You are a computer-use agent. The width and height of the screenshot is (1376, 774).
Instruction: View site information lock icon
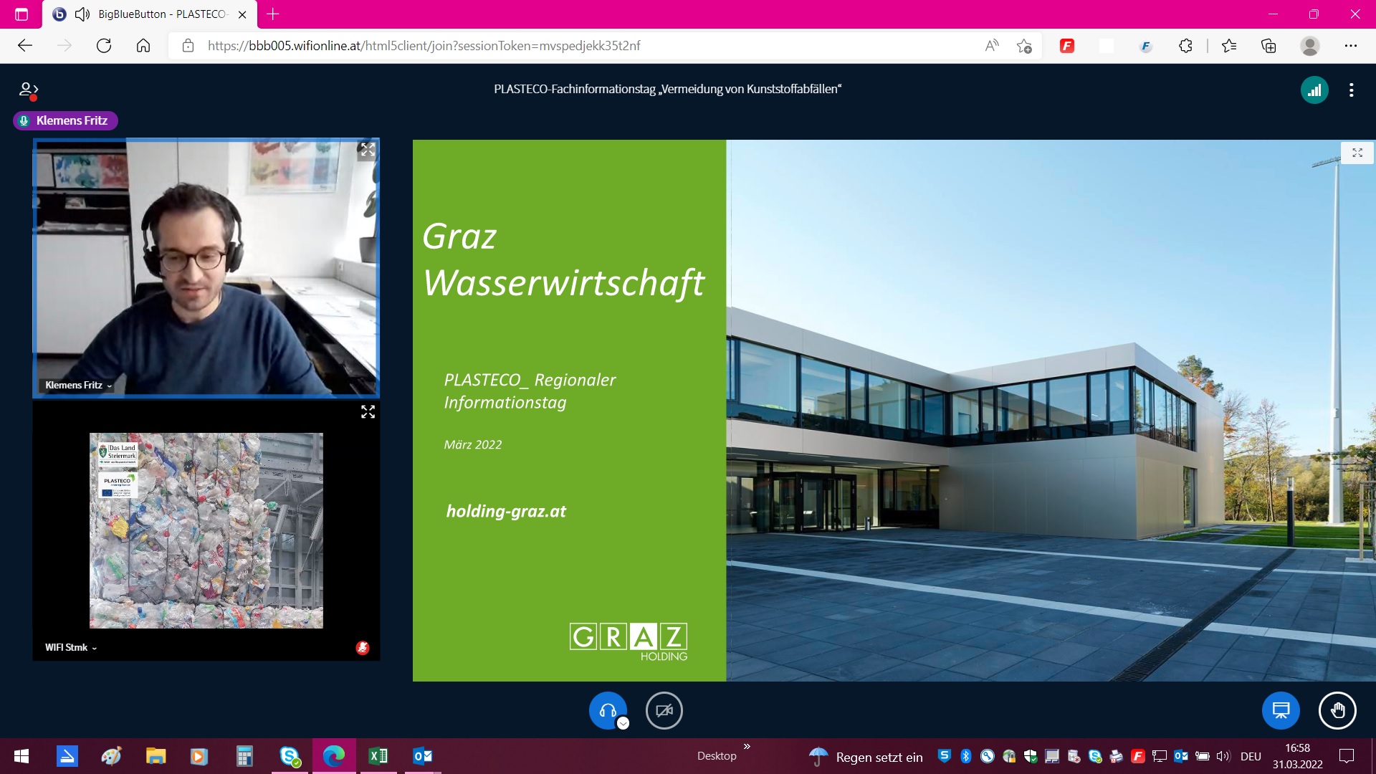(x=188, y=46)
